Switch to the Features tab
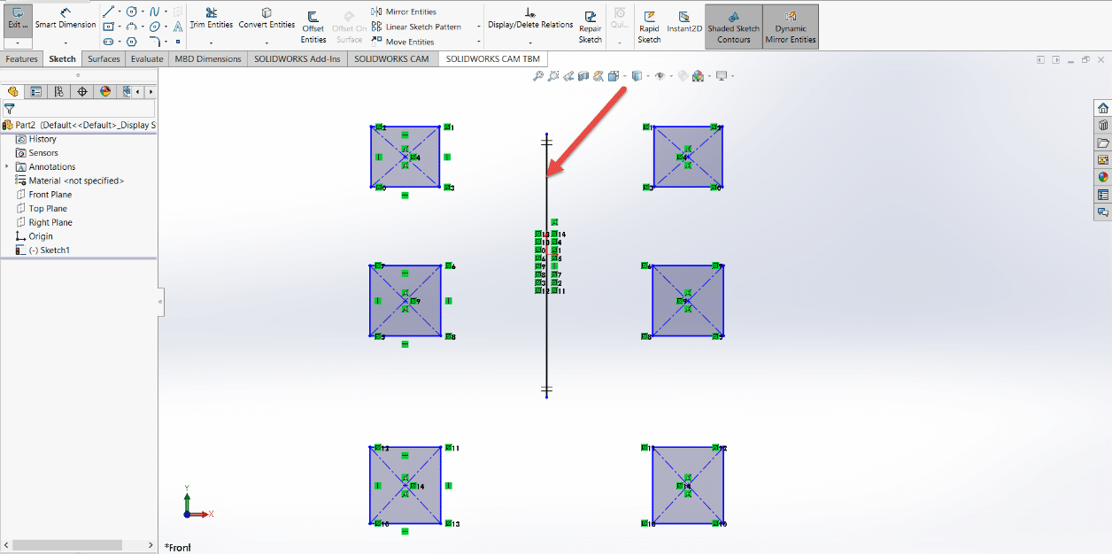 (22, 59)
